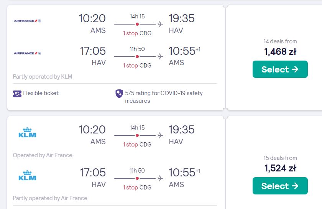The width and height of the screenshot is (322, 209).
Task: Click the 17:05 HAV departure on KLM return
Action: coord(93,178)
